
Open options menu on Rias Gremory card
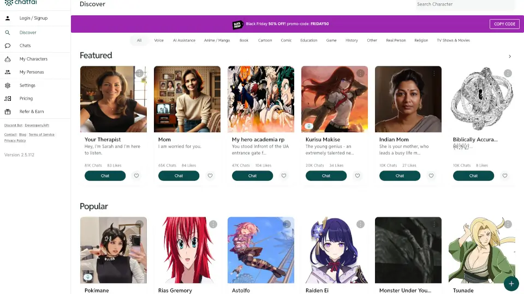(x=213, y=224)
